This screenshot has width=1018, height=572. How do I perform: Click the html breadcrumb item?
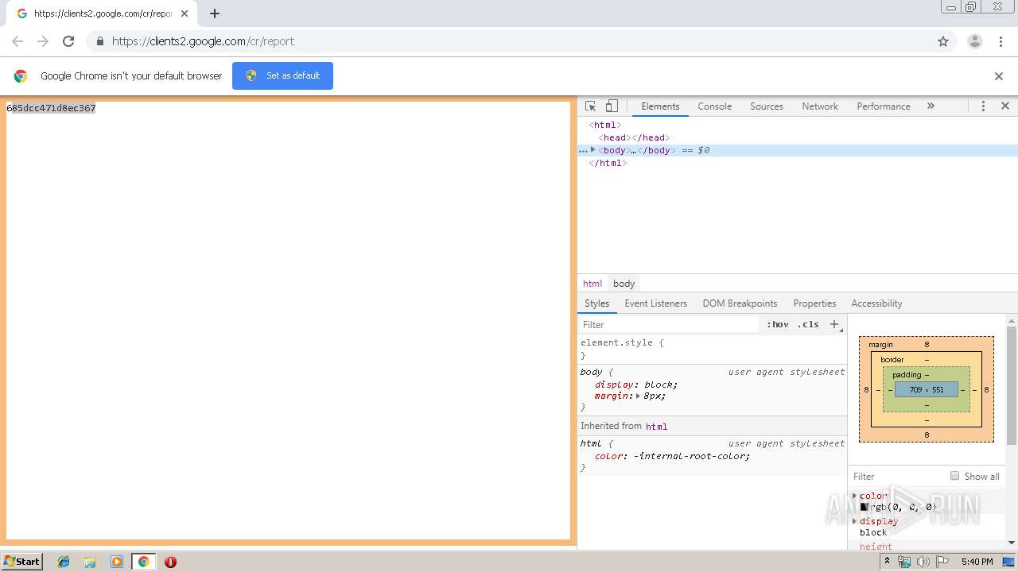[x=593, y=284]
